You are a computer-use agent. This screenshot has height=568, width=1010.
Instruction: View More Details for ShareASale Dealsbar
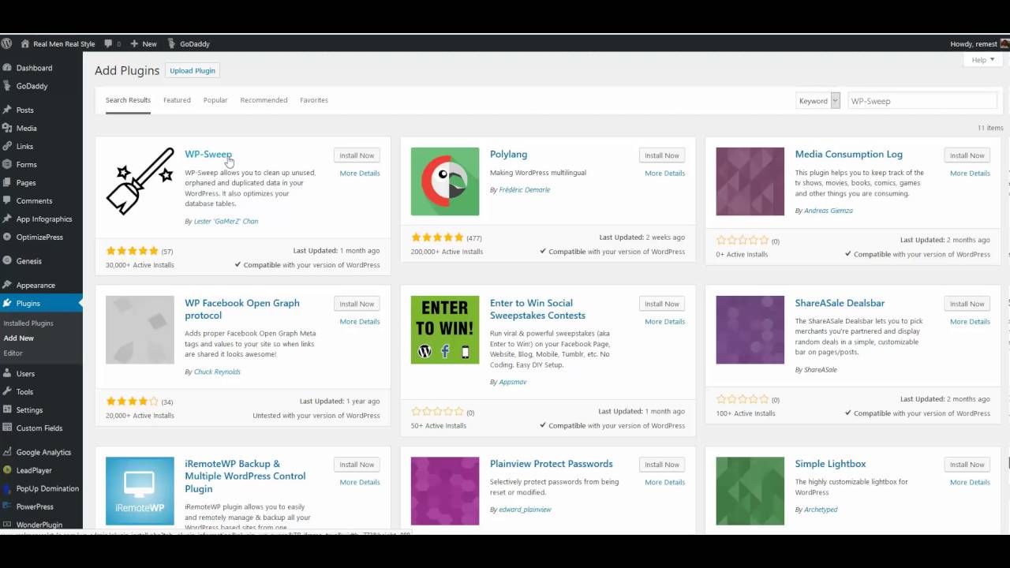pos(970,321)
